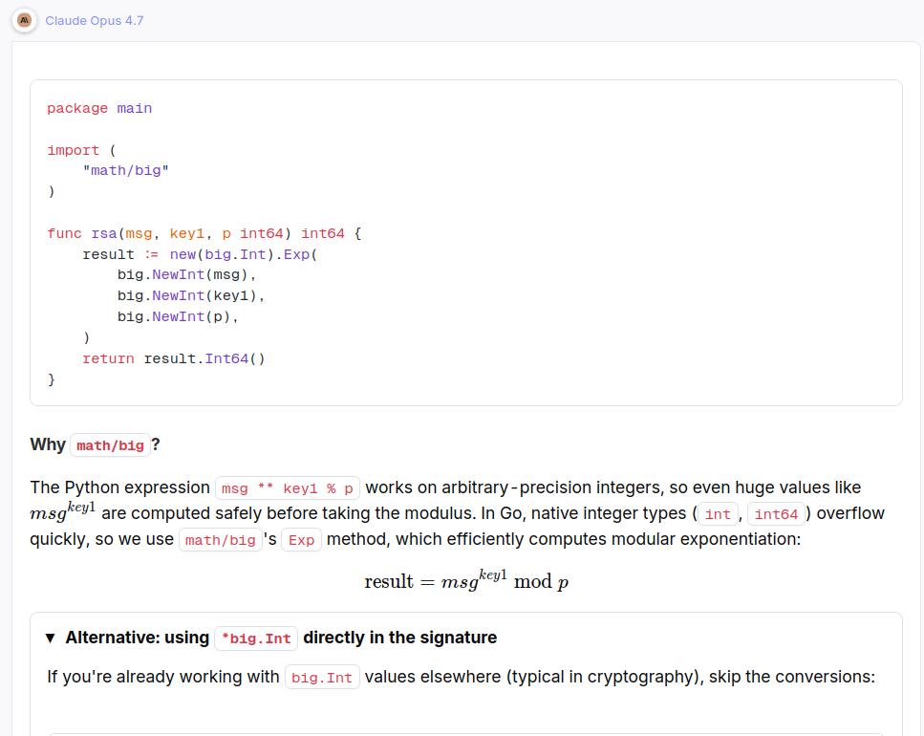Viewport: 924px width, 736px height.
Task: Click the Go code block with rsa function
Action: pos(466,243)
